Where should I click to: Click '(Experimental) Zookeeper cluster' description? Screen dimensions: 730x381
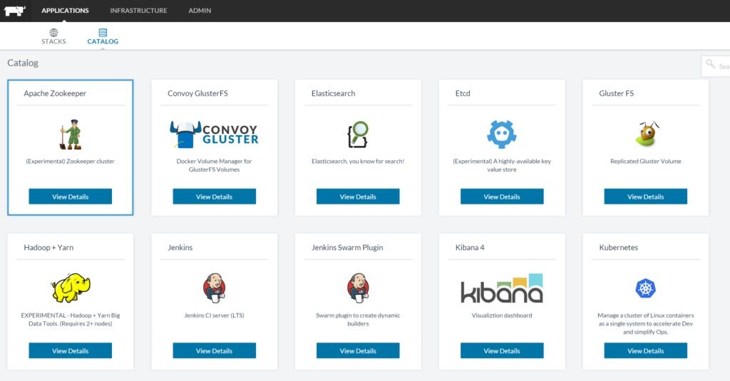(x=71, y=161)
